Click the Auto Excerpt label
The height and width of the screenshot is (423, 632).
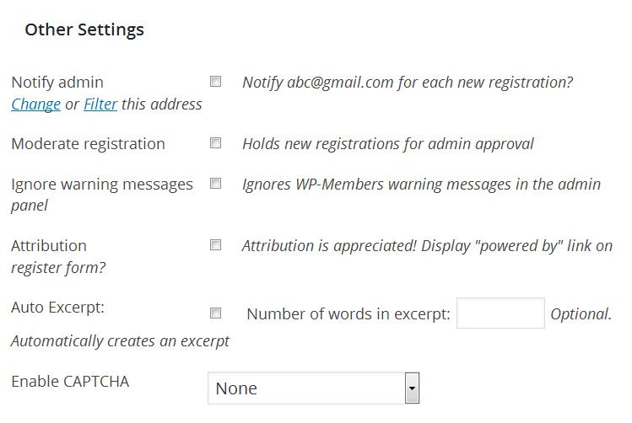click(x=57, y=307)
